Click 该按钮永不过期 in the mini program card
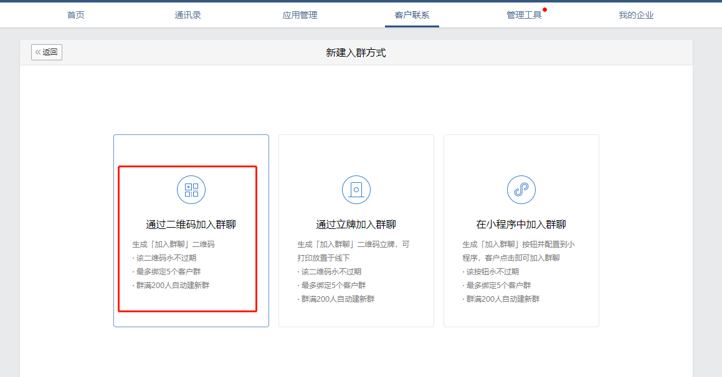The height and width of the screenshot is (377, 722). tap(492, 272)
